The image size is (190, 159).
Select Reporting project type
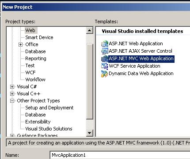click(36, 58)
